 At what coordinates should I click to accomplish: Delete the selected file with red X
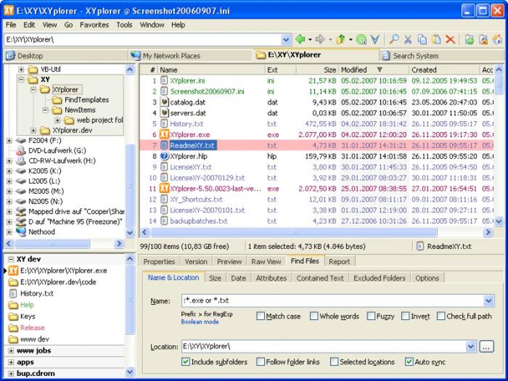[450, 39]
